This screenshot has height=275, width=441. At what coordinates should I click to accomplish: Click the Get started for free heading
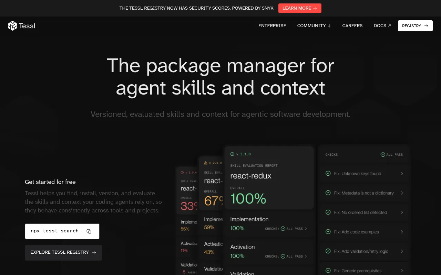click(50, 182)
